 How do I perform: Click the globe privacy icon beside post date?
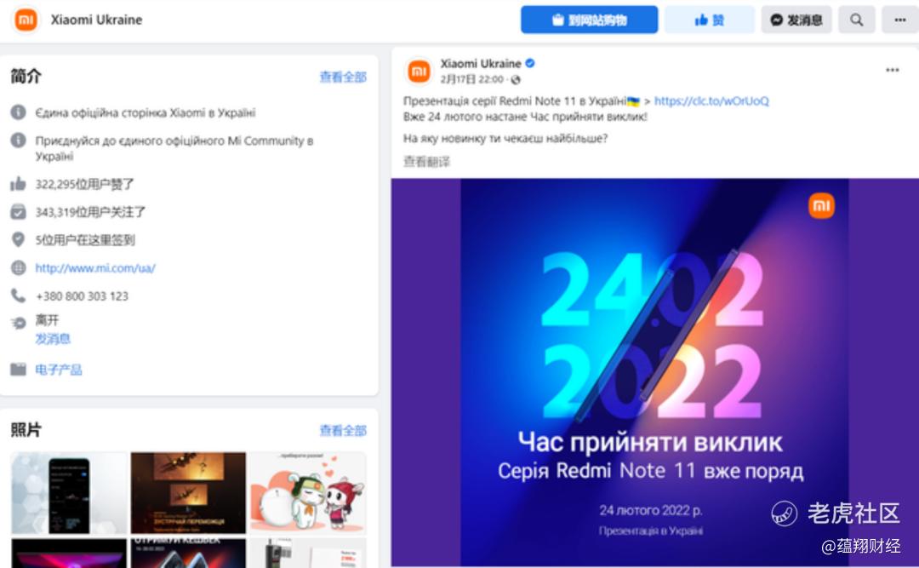pos(515,79)
